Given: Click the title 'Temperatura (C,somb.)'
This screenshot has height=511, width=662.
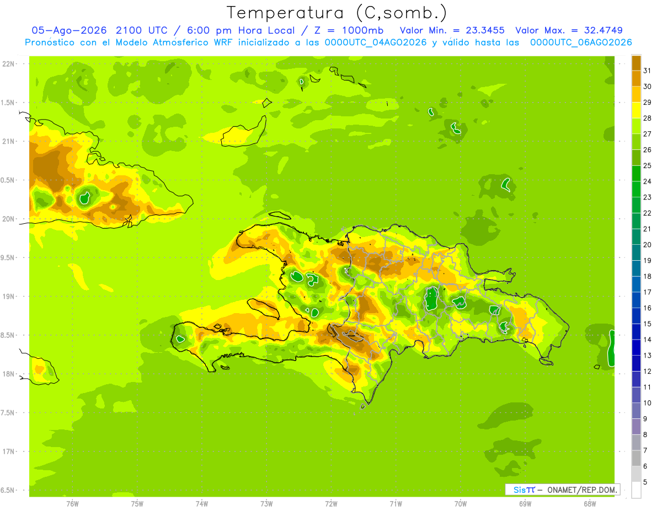Looking at the screenshot, I should click(337, 13).
